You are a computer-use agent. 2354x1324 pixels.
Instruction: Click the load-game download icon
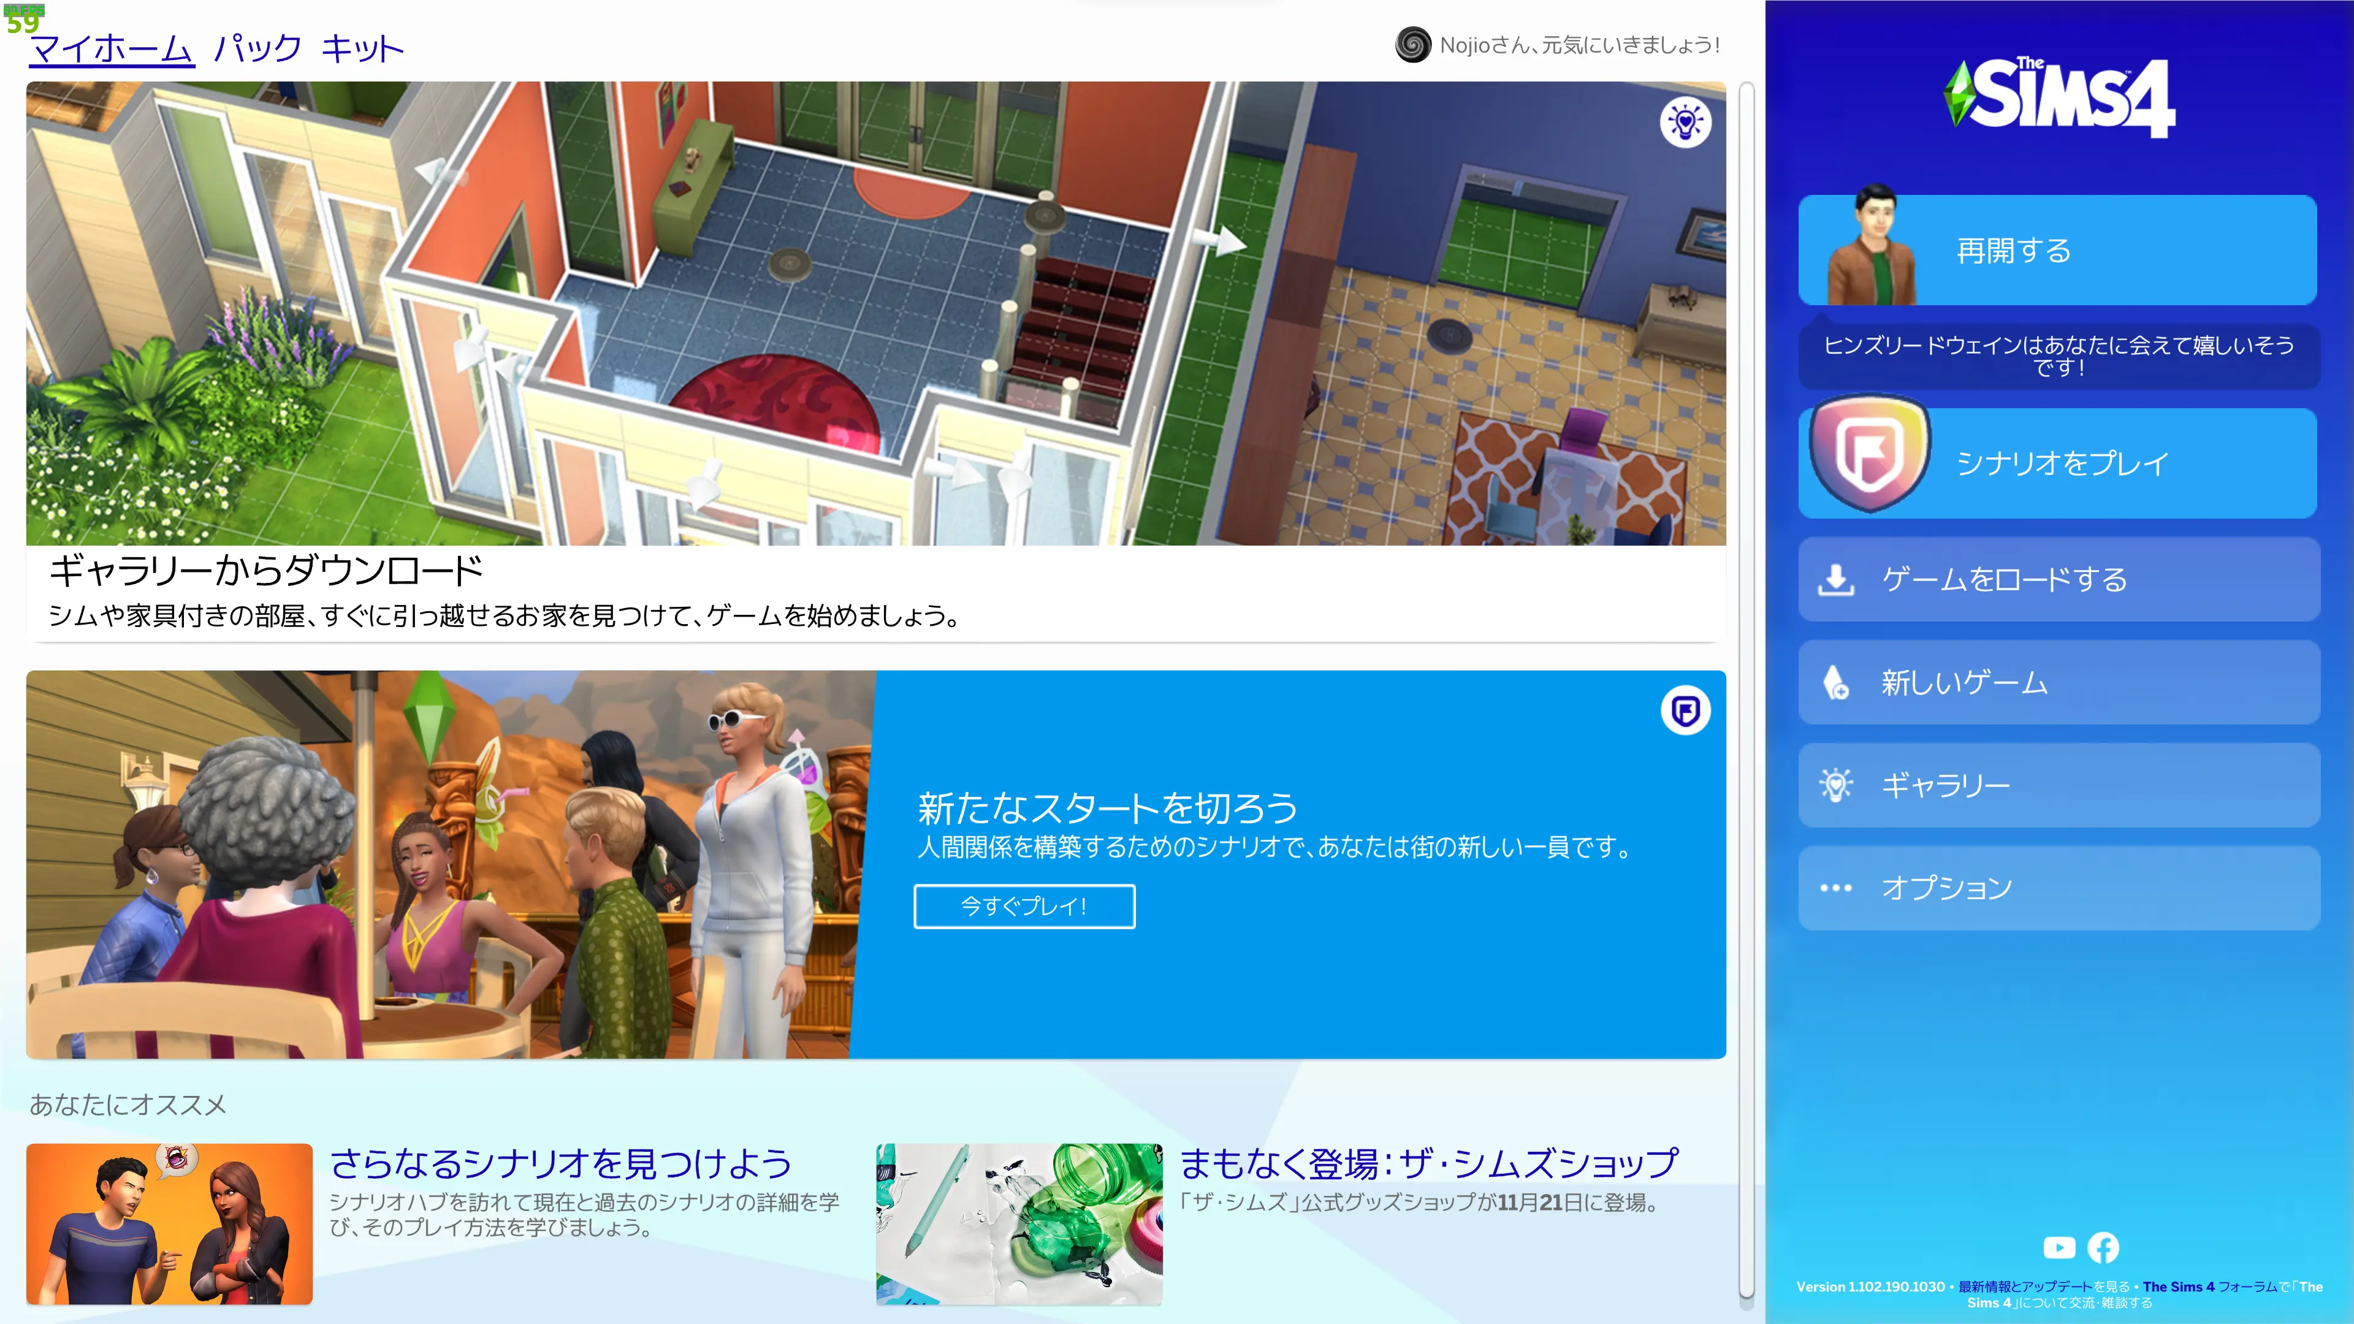(x=1835, y=579)
